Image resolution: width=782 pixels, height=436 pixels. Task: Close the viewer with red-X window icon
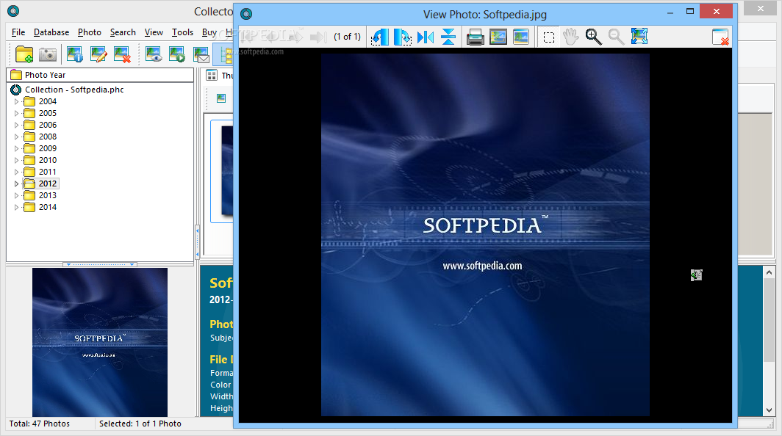coord(721,37)
